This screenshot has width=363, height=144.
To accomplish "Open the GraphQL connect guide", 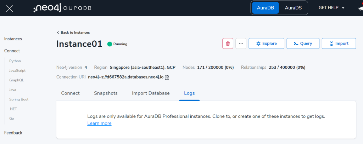I will (16, 80).
